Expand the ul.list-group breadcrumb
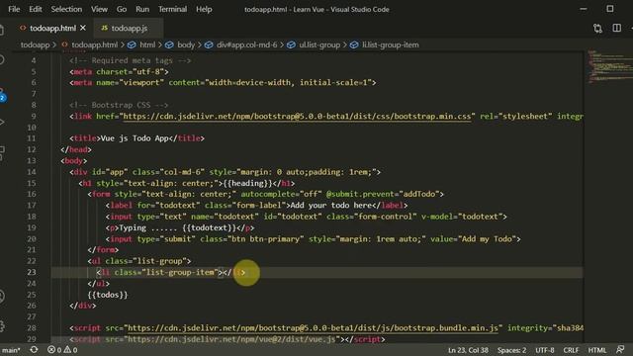Screen dimensions: 633x356 (319, 44)
